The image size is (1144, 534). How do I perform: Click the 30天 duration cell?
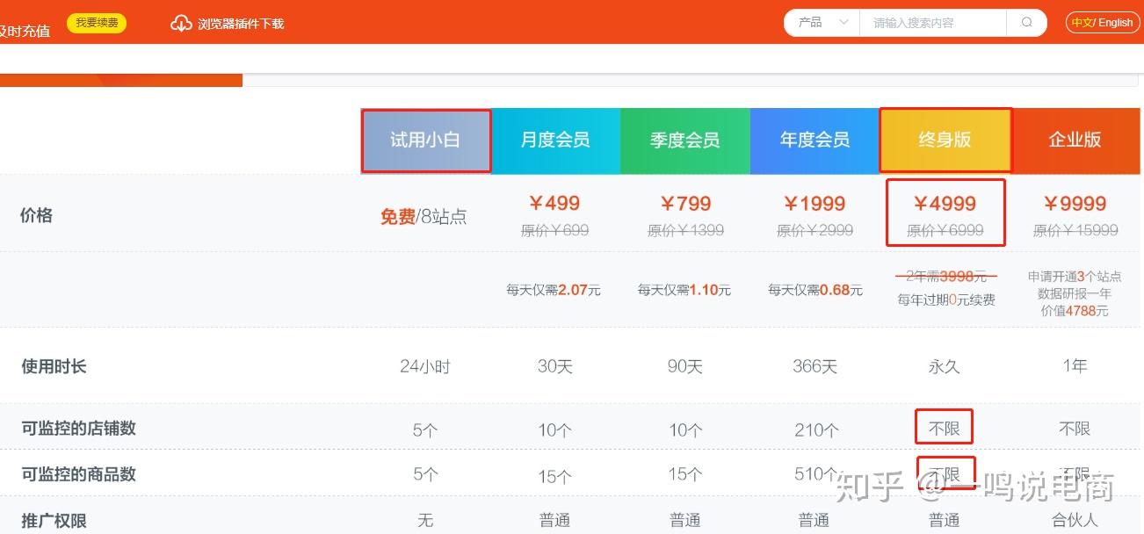pos(554,366)
